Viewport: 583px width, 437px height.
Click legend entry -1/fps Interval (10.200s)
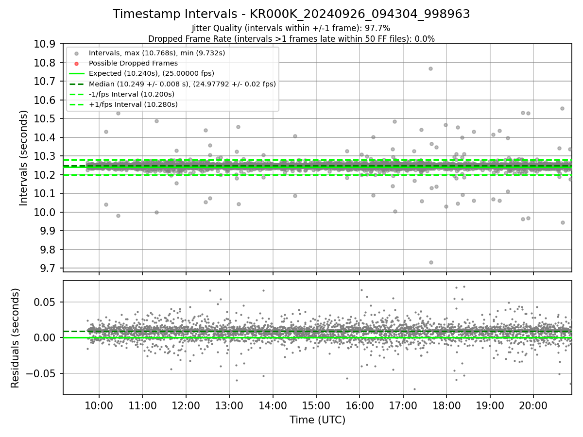(x=132, y=94)
